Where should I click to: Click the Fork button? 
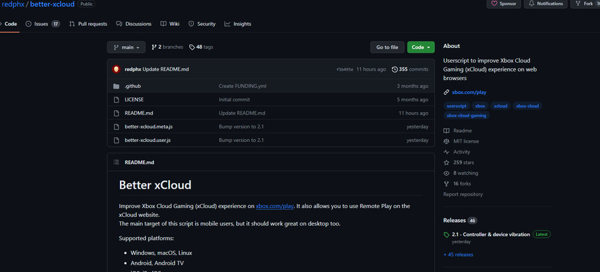[585, 4]
